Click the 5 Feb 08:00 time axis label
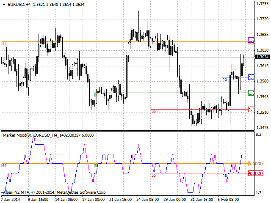Image resolution: width=271 pixels, height=203 pixels. coord(229,200)
